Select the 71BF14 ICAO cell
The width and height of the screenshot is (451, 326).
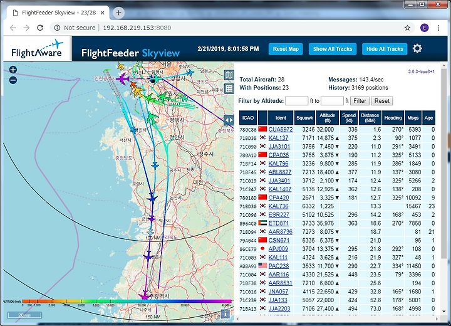tap(248, 164)
